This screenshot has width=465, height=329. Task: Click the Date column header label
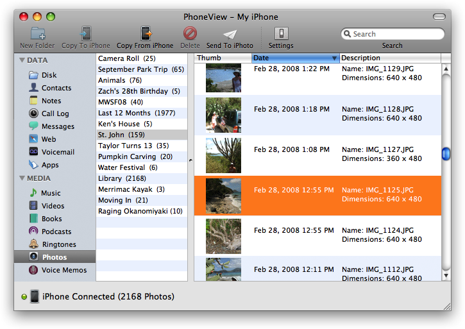pyautogui.click(x=261, y=58)
